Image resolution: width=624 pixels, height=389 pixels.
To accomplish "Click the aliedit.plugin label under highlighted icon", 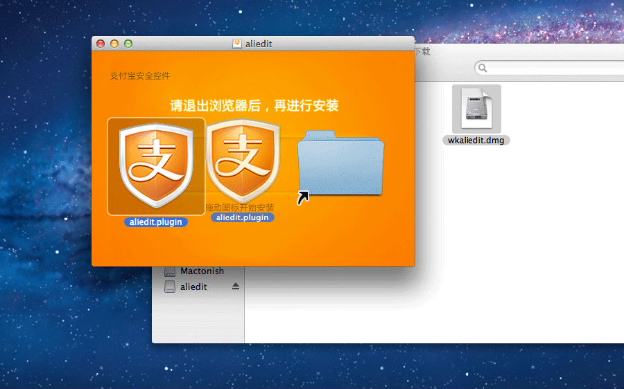I will click(155, 222).
